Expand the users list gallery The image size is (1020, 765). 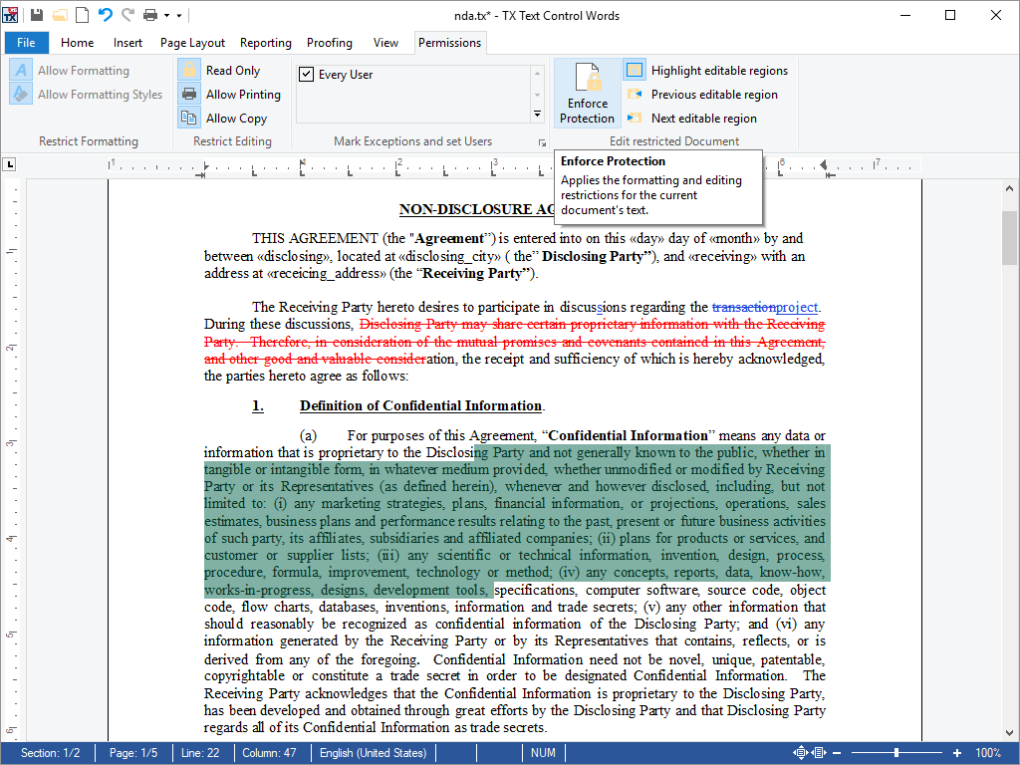pos(537,115)
